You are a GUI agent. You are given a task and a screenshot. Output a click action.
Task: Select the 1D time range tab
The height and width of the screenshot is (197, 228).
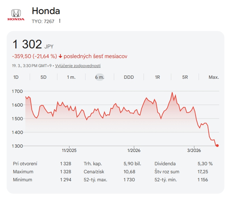click(16, 77)
